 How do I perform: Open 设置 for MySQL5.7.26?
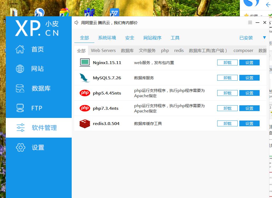pyautogui.click(x=249, y=78)
